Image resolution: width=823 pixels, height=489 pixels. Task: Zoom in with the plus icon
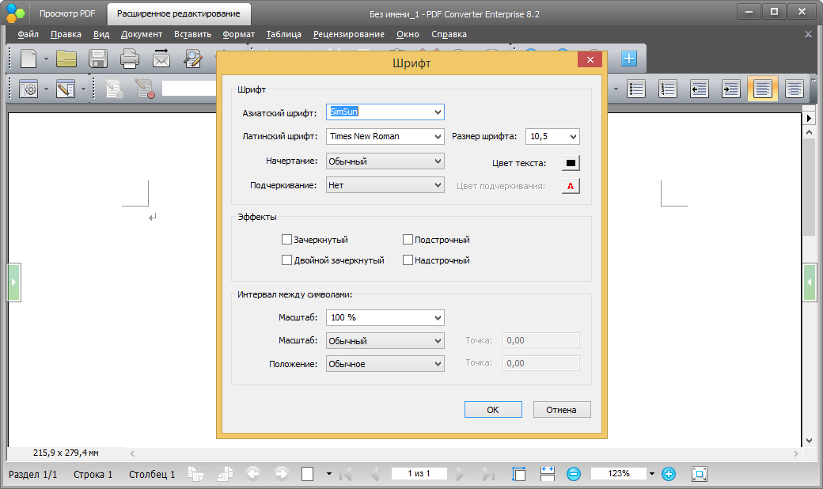[x=668, y=474]
